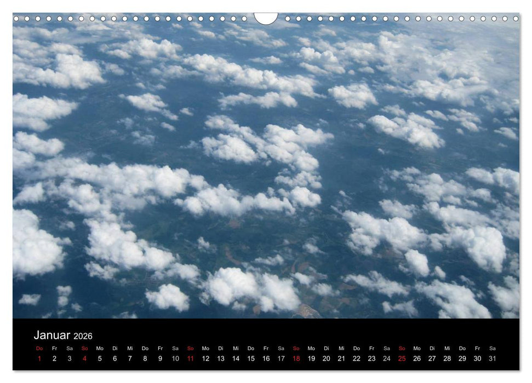Select the Di header above date 6
The width and height of the screenshot is (532, 383).
click(113, 349)
